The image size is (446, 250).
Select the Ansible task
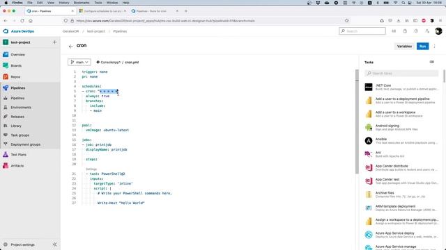tap(401, 140)
